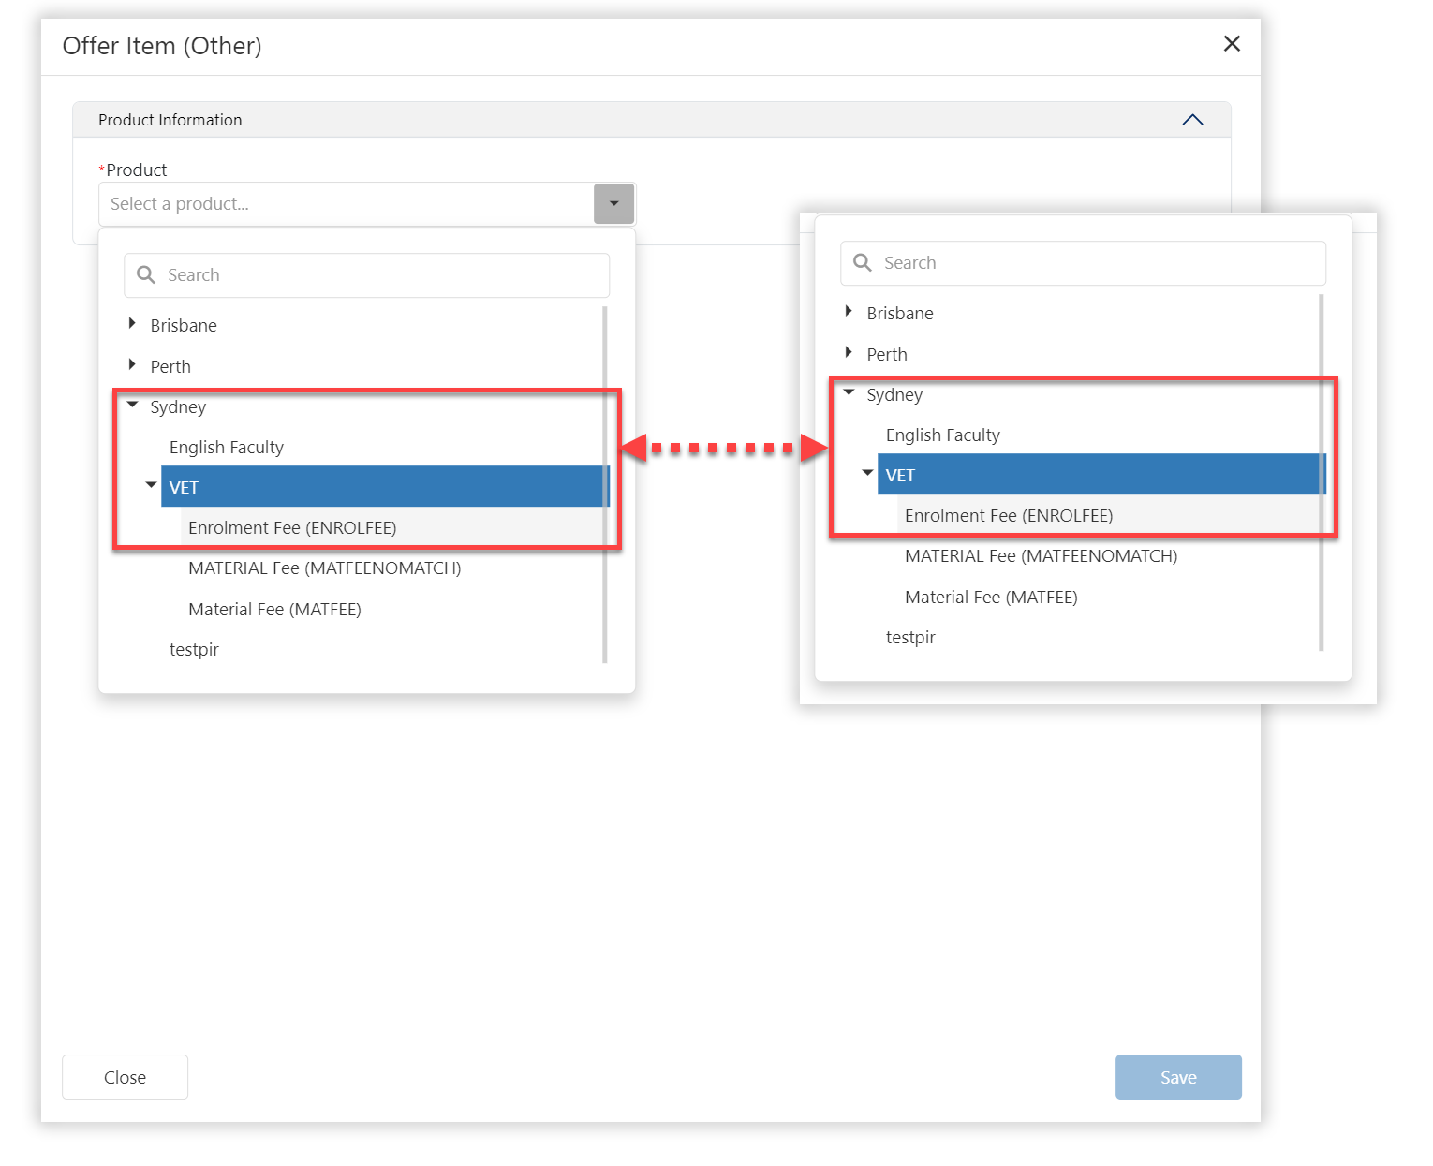The height and width of the screenshot is (1166, 1433).
Task: Select Perth label in left list
Action: pyautogui.click(x=170, y=367)
